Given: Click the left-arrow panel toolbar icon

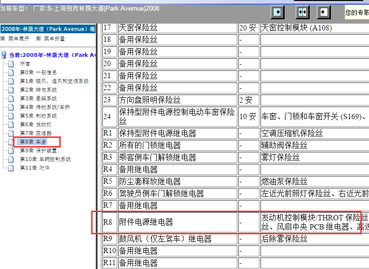Looking at the screenshot, I should (x=324, y=12).
